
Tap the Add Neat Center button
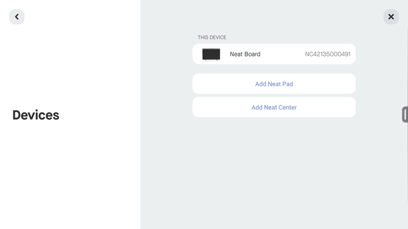[x=274, y=107]
